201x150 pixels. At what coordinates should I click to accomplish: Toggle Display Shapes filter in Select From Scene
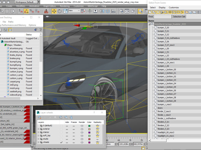154,12
